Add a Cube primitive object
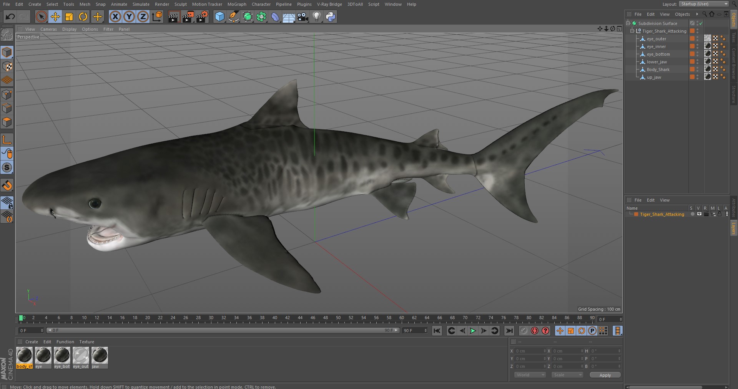This screenshot has height=389, width=738. tap(219, 17)
